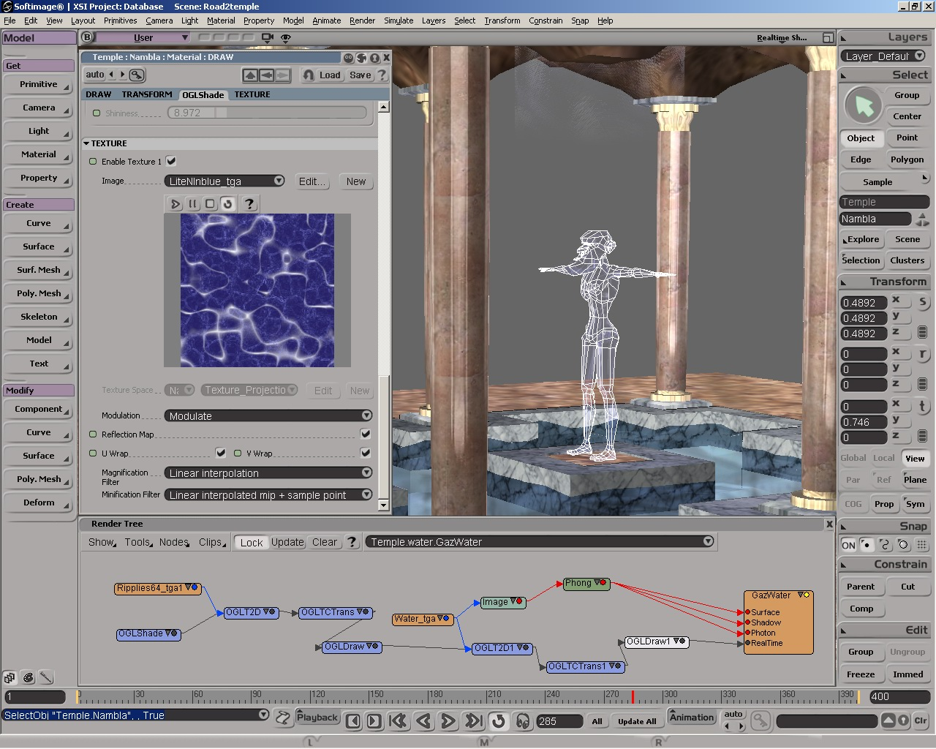Click the revert undo icon next to Load
This screenshot has width=936, height=749.
click(x=309, y=75)
